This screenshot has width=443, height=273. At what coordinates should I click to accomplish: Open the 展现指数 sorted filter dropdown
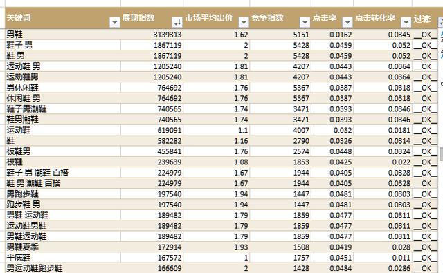pyautogui.click(x=177, y=22)
